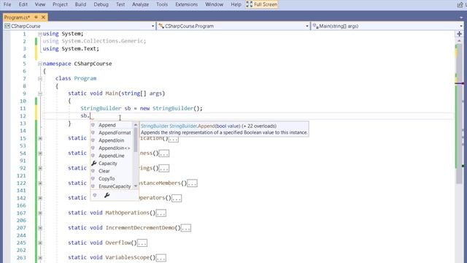Click line number 12 in the margin
This screenshot has width=467, height=263.
click(x=23, y=116)
